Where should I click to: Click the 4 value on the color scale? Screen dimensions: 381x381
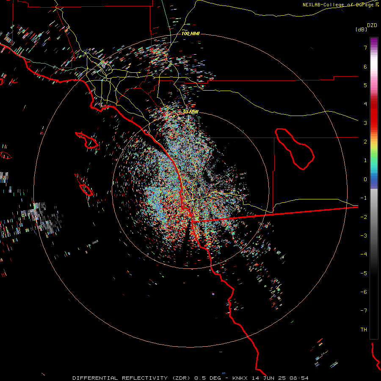click(x=365, y=104)
